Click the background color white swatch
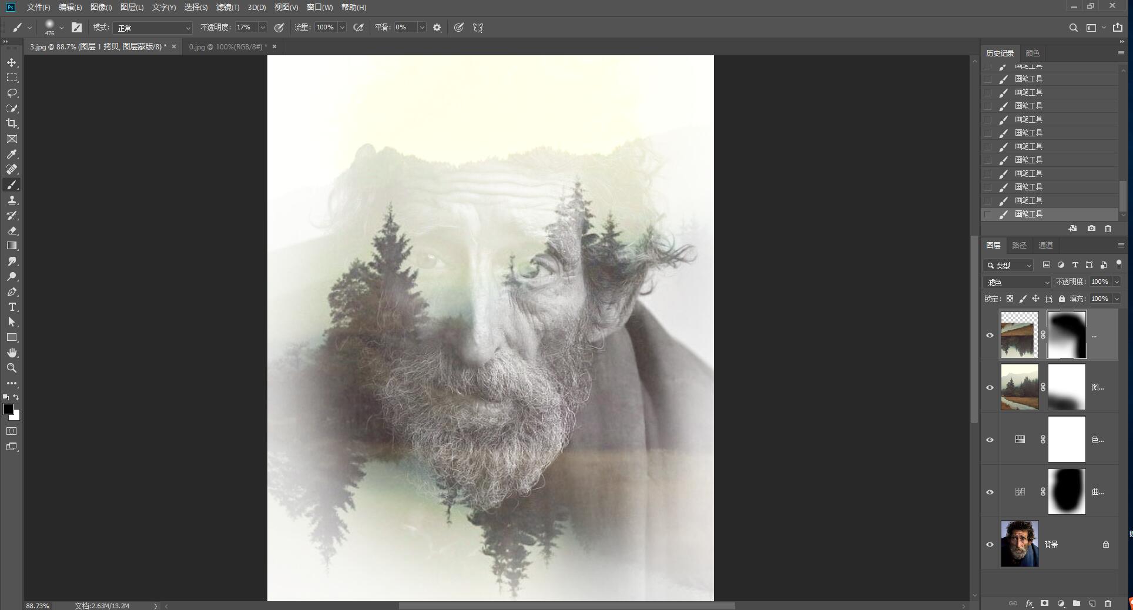The height and width of the screenshot is (610, 1133). tap(16, 416)
